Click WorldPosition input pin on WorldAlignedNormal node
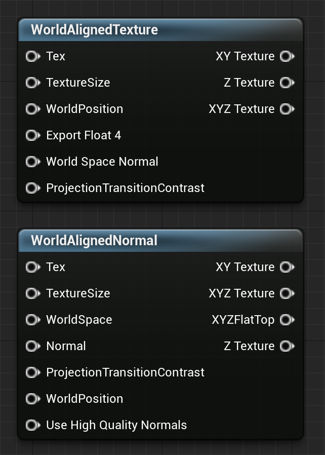This screenshot has width=325, height=455. (x=32, y=399)
